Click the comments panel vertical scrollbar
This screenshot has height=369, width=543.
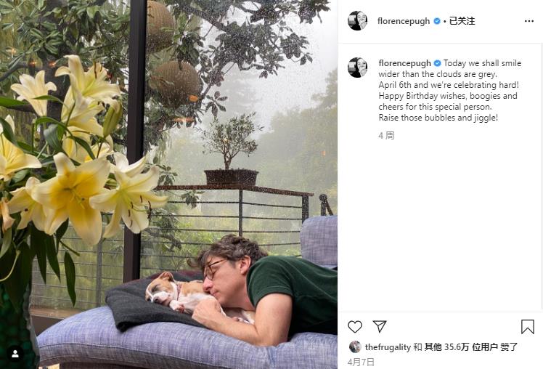pos(542,177)
